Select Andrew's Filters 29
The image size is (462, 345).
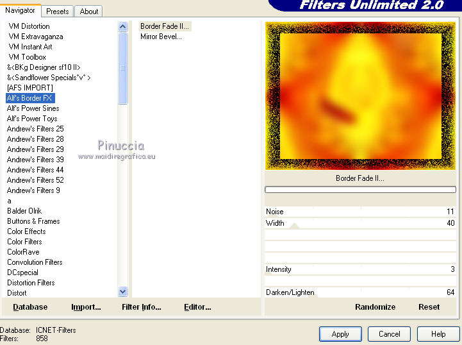(35, 149)
